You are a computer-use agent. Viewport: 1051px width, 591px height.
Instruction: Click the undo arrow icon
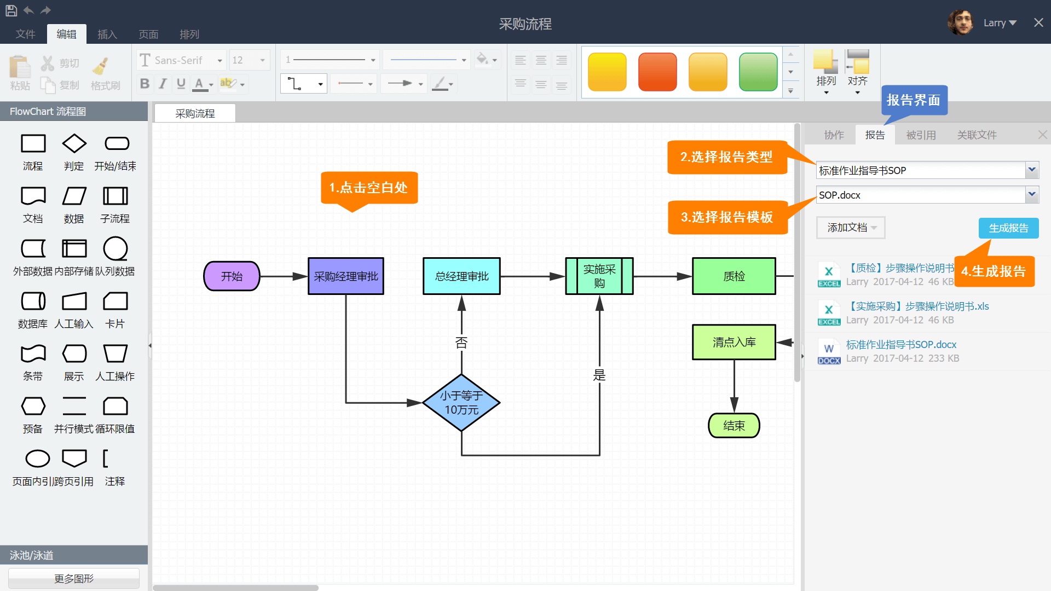28,10
